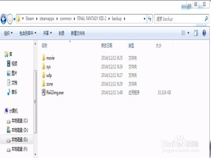Open the recent locations dropdown arrow
211x158 pixels.
click(x=14, y=19)
